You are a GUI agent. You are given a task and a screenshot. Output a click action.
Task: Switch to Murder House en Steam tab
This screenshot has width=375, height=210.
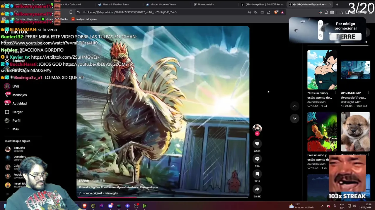(x=163, y=4)
